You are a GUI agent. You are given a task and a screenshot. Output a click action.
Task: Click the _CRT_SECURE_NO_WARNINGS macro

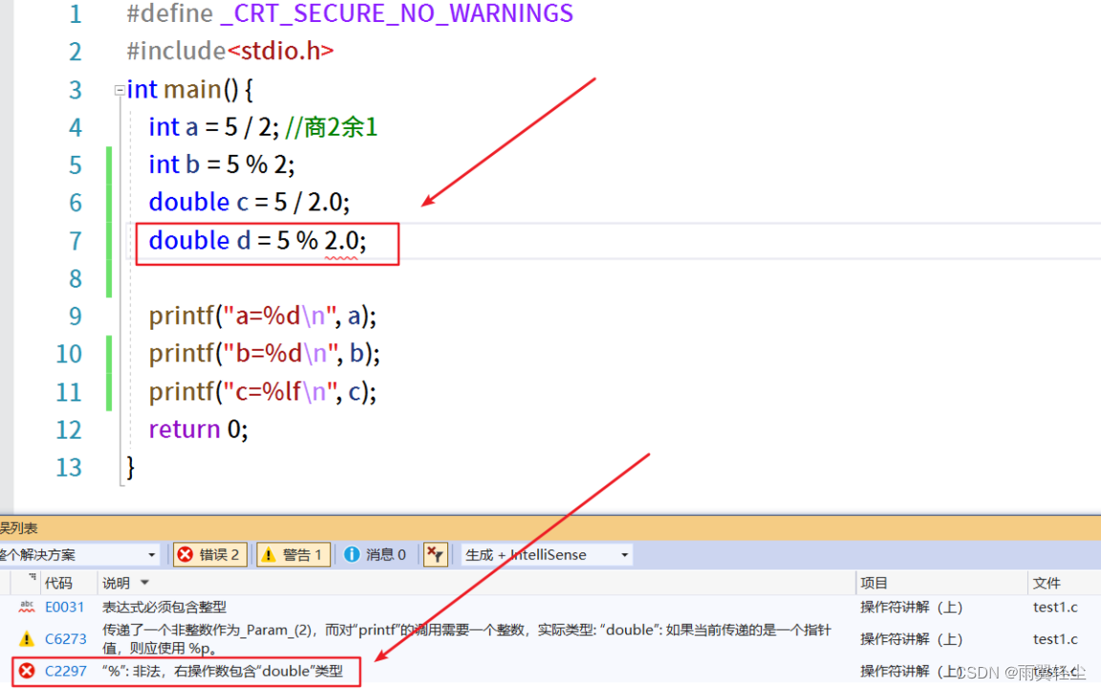397,13
